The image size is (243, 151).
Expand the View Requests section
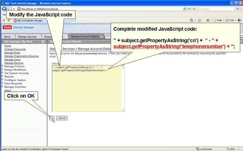3,83
